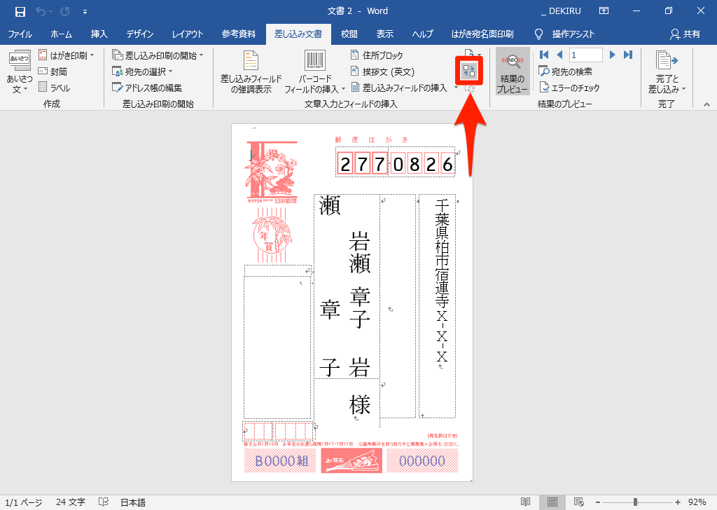The image size is (717, 510).
Task: Click エラーのチェック error check
Action: point(569,88)
